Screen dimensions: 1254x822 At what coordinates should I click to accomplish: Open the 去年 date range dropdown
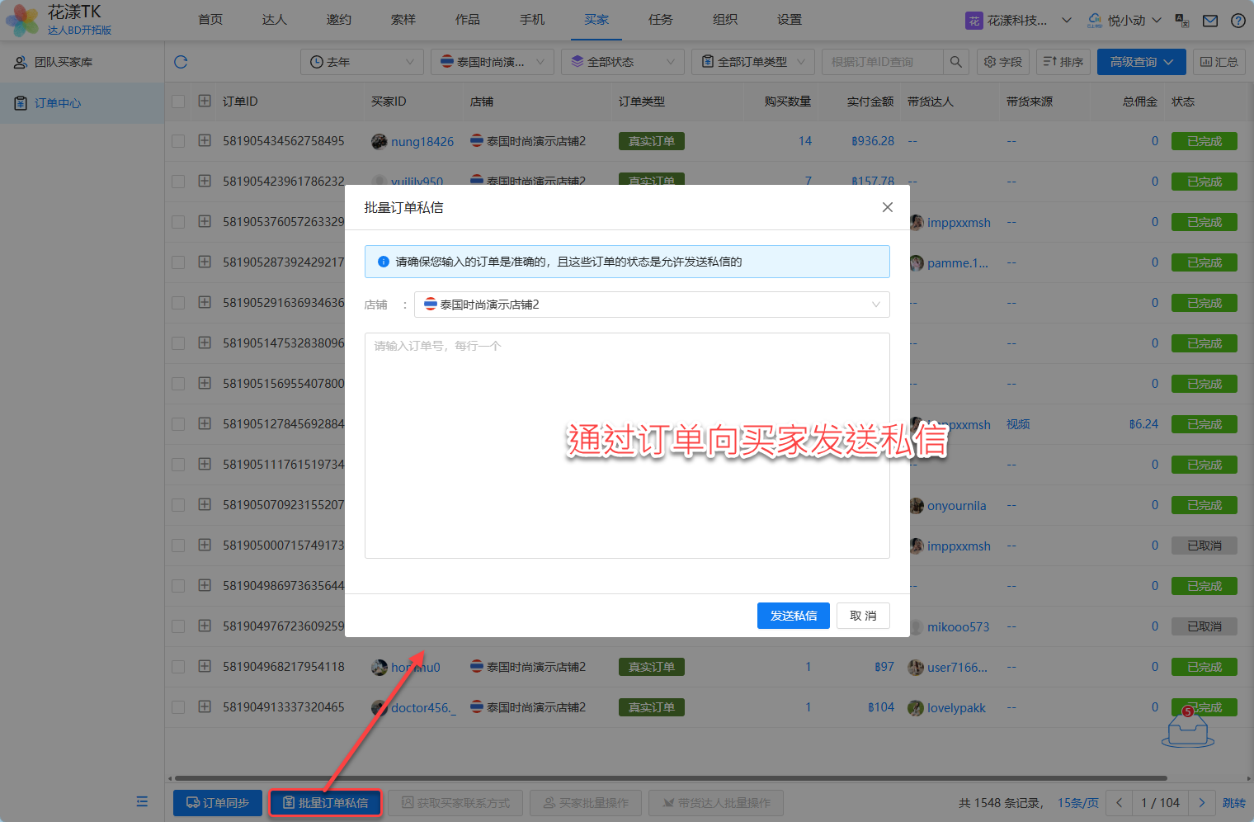(361, 62)
